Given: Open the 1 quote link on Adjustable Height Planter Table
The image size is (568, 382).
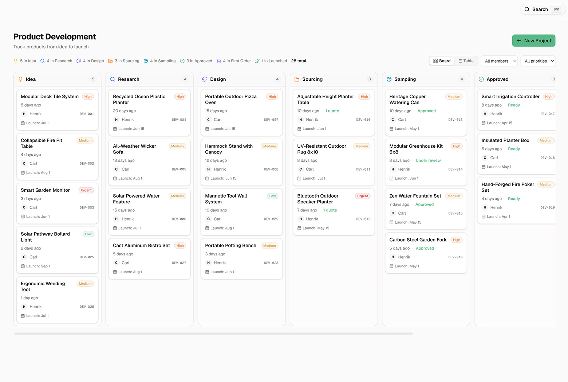Looking at the screenshot, I should pyautogui.click(x=332, y=111).
